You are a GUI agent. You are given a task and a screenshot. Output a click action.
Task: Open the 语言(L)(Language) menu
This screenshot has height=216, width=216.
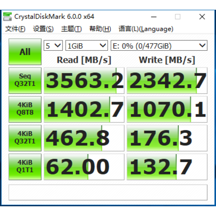146,29
